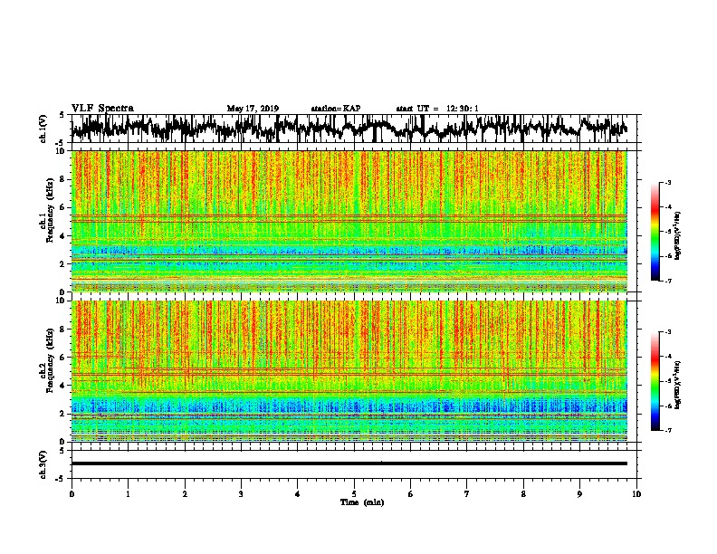Click the "ch.3(V)" axis label
Screen dimensions: 717x554
(43, 464)
